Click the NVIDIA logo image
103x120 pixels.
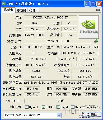pos(89,27)
